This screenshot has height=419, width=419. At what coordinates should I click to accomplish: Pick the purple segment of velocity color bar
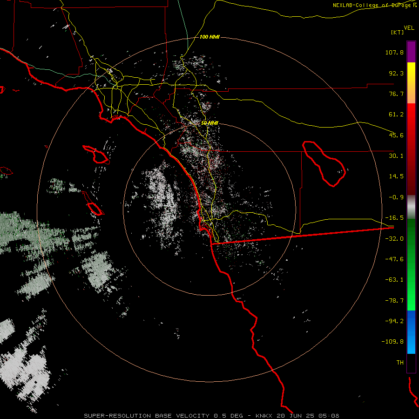point(411,52)
